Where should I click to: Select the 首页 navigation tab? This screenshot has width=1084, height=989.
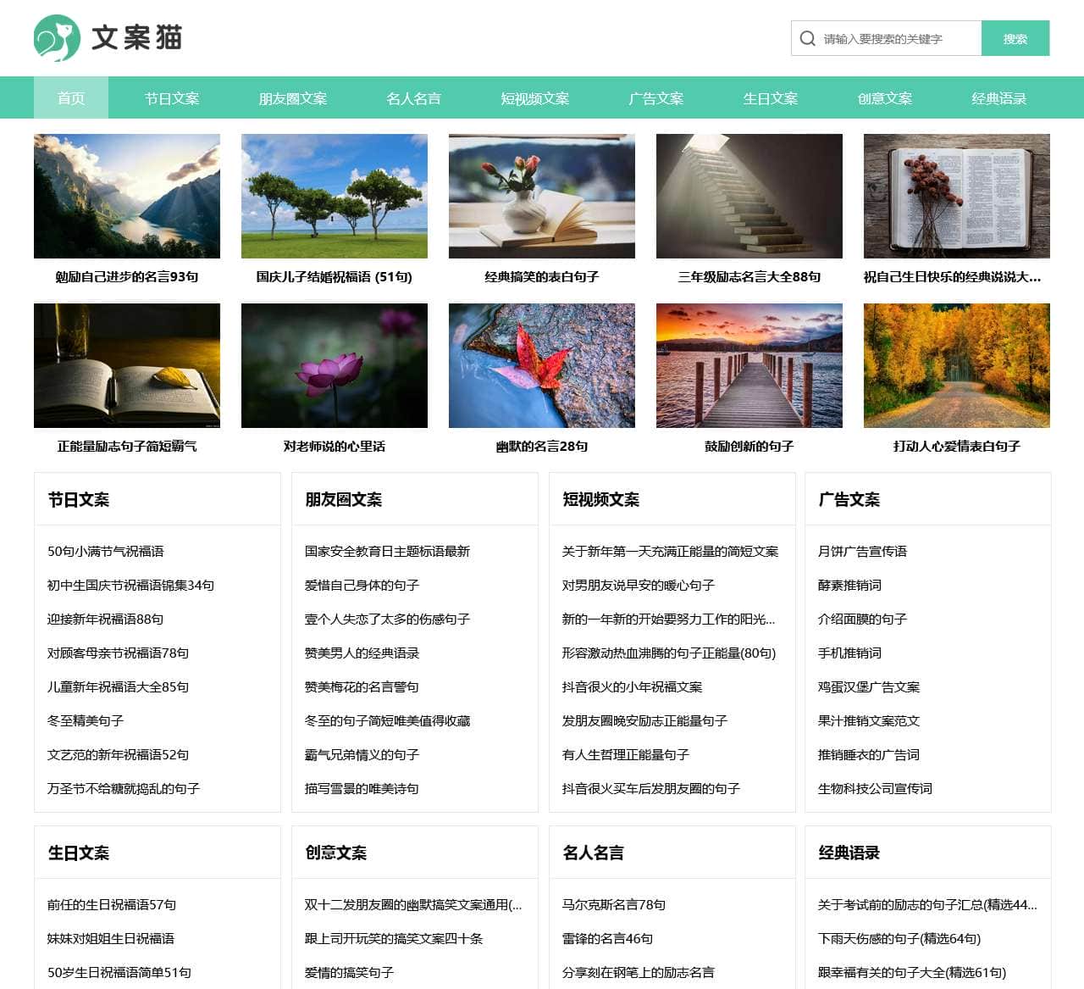coord(71,98)
